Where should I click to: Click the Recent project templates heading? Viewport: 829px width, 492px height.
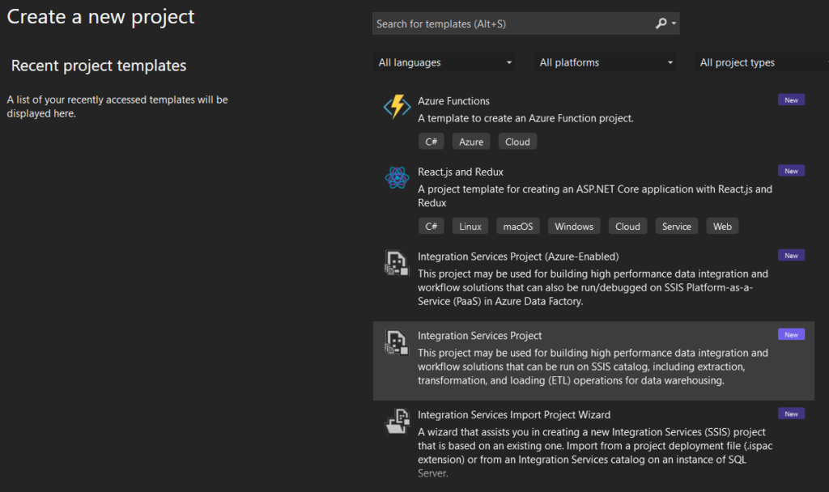(x=99, y=66)
